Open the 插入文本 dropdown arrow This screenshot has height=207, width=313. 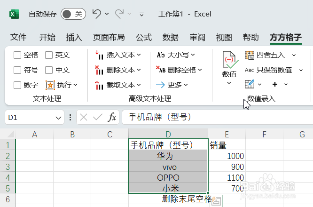[139, 55]
